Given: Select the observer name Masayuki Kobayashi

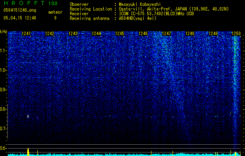Looking at the screenshot, I should point(140,4).
